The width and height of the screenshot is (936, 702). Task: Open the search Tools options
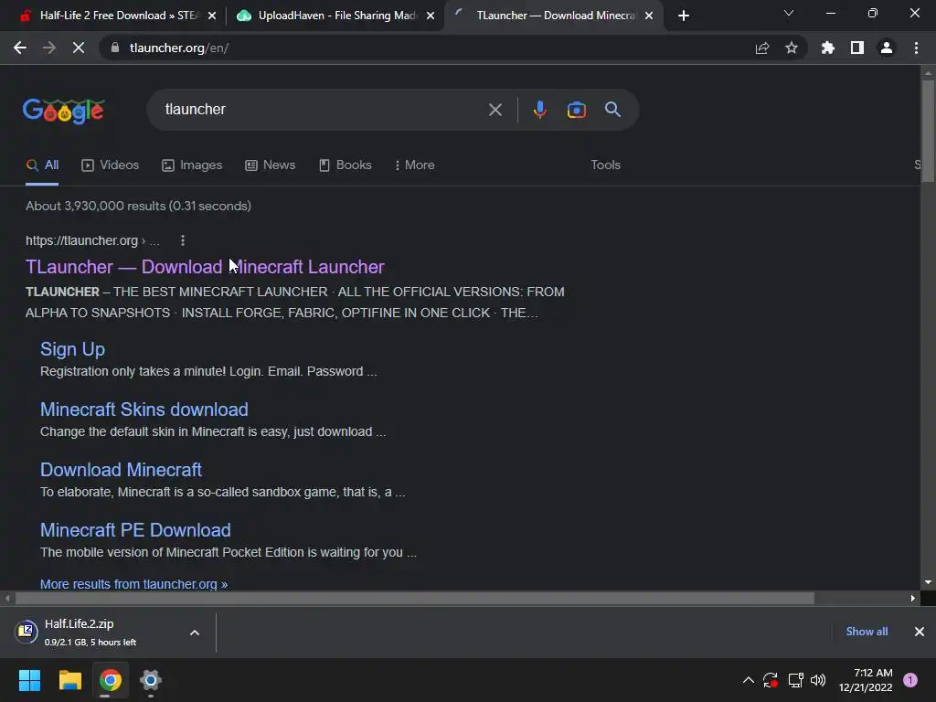605,165
